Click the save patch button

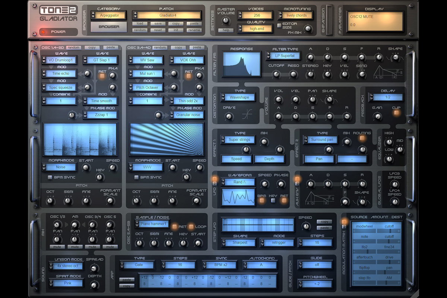coord(158,23)
